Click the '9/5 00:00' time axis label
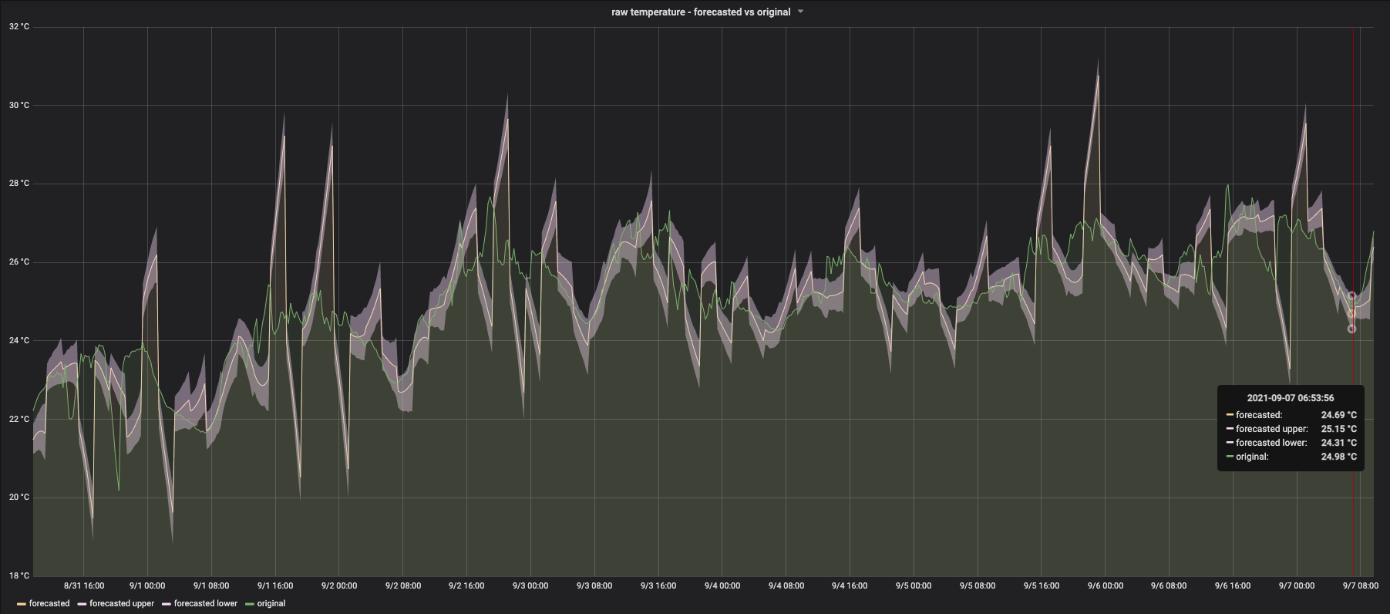 pos(914,586)
